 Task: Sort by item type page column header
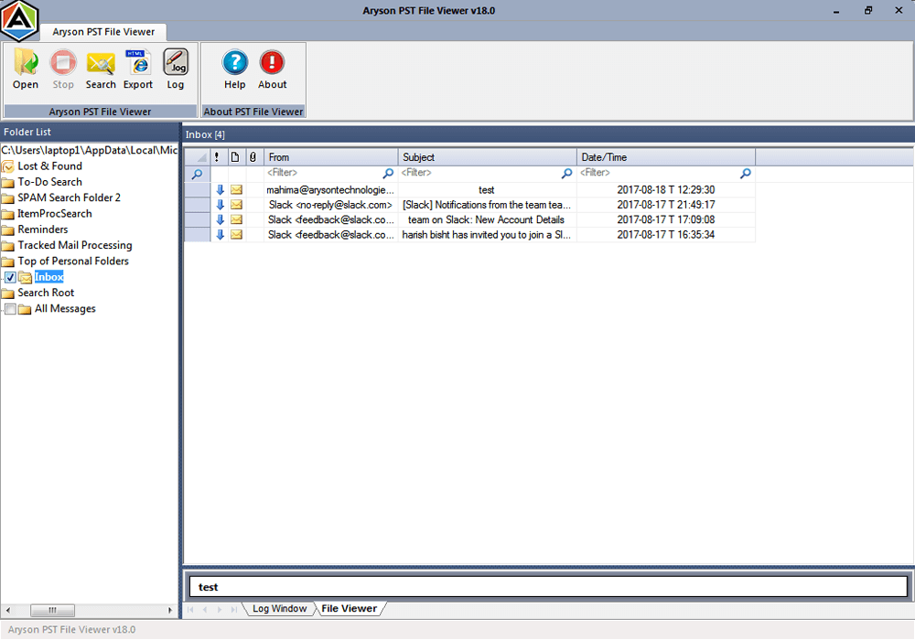pyautogui.click(x=234, y=156)
